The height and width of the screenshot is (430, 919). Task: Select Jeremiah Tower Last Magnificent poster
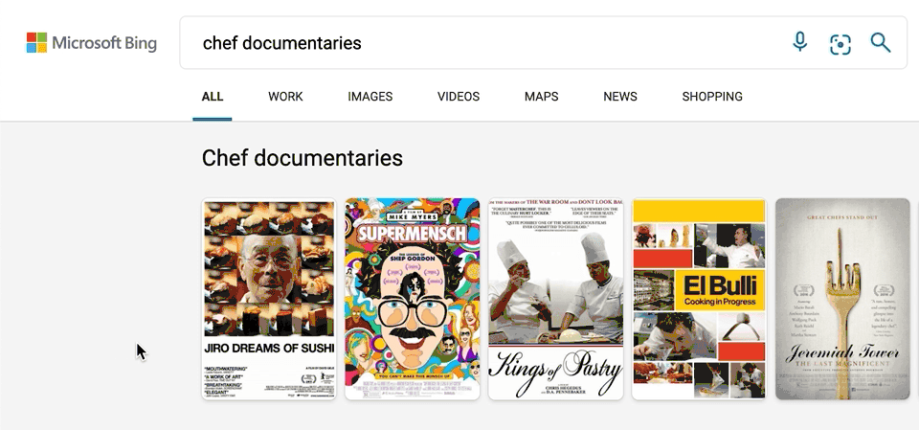[x=842, y=299]
